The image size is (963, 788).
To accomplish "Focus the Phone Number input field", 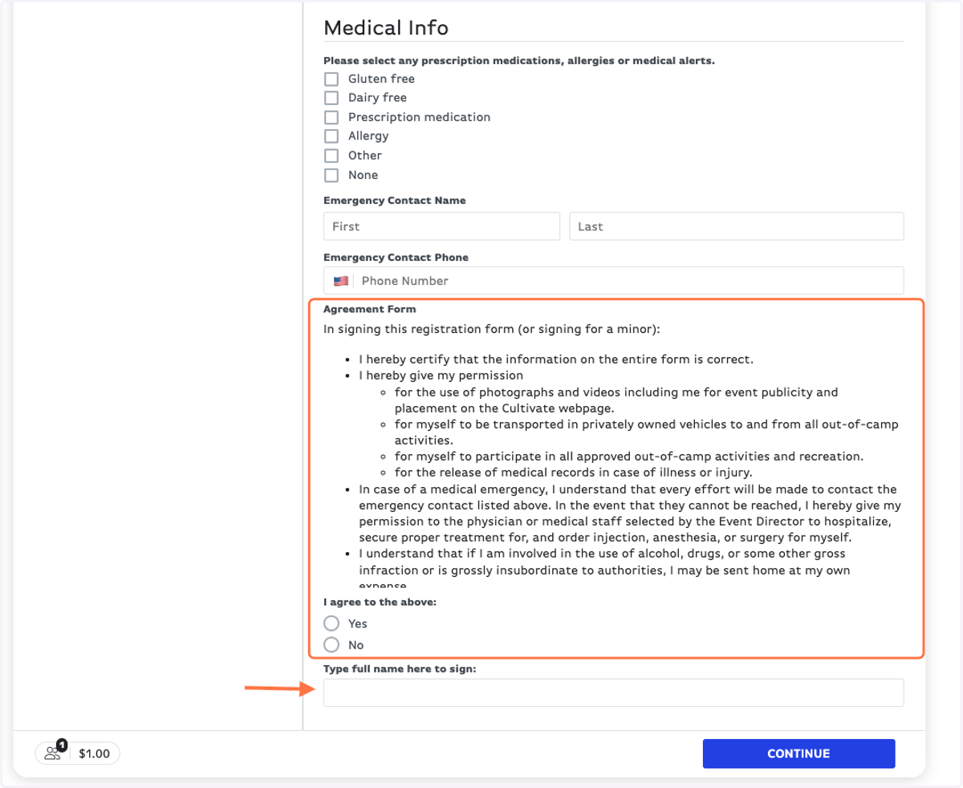I will click(628, 281).
